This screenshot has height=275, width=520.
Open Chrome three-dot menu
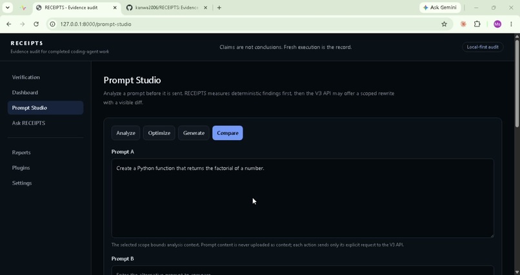(x=511, y=25)
